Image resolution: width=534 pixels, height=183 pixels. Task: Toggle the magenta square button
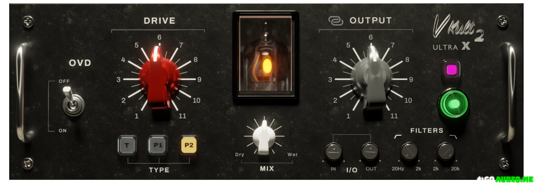pos(451,70)
